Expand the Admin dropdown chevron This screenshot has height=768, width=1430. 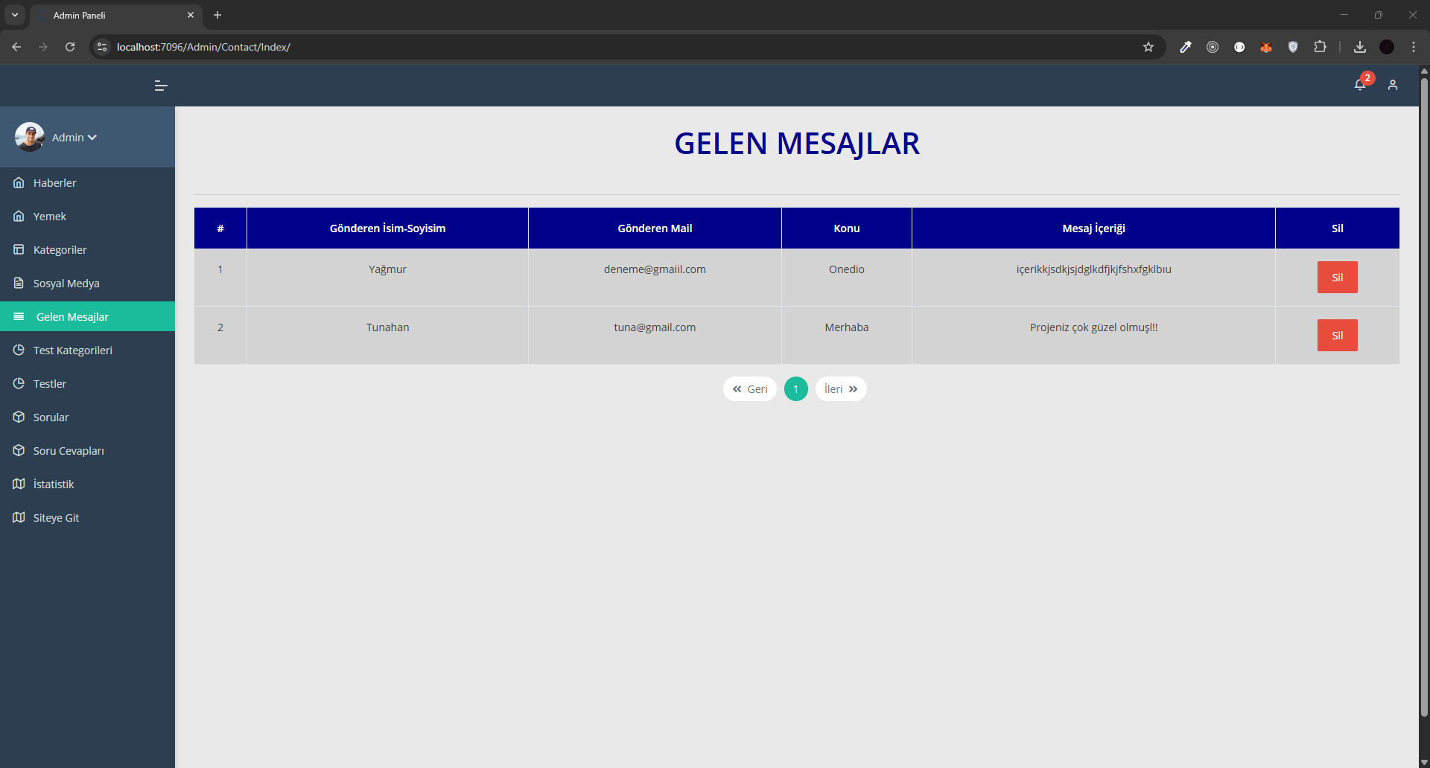[92, 138]
